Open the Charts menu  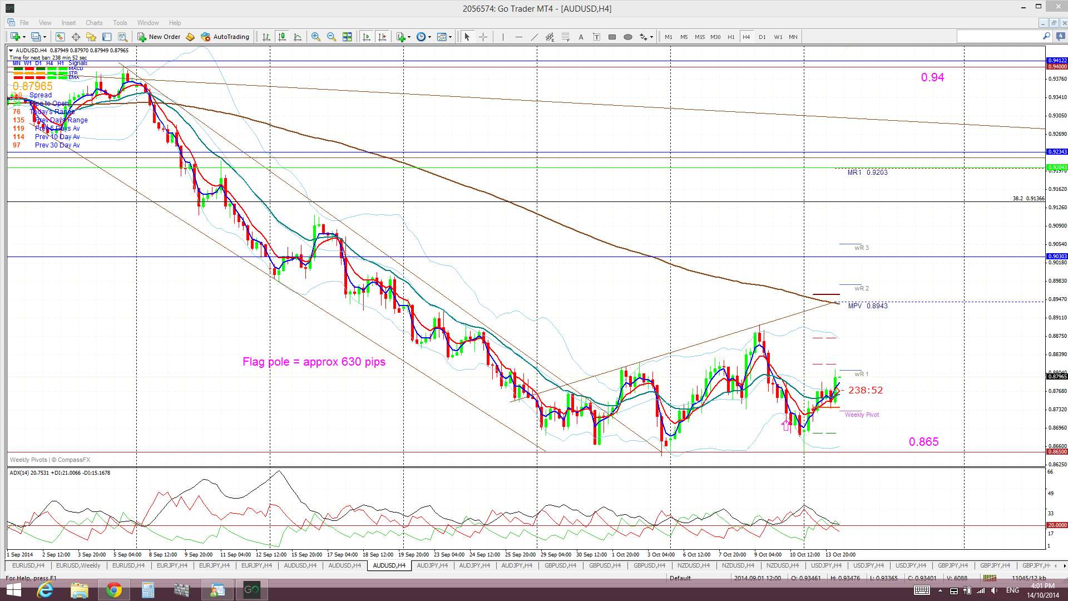tap(93, 23)
